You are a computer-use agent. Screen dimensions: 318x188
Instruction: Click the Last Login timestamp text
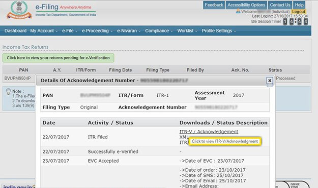tap(280, 16)
